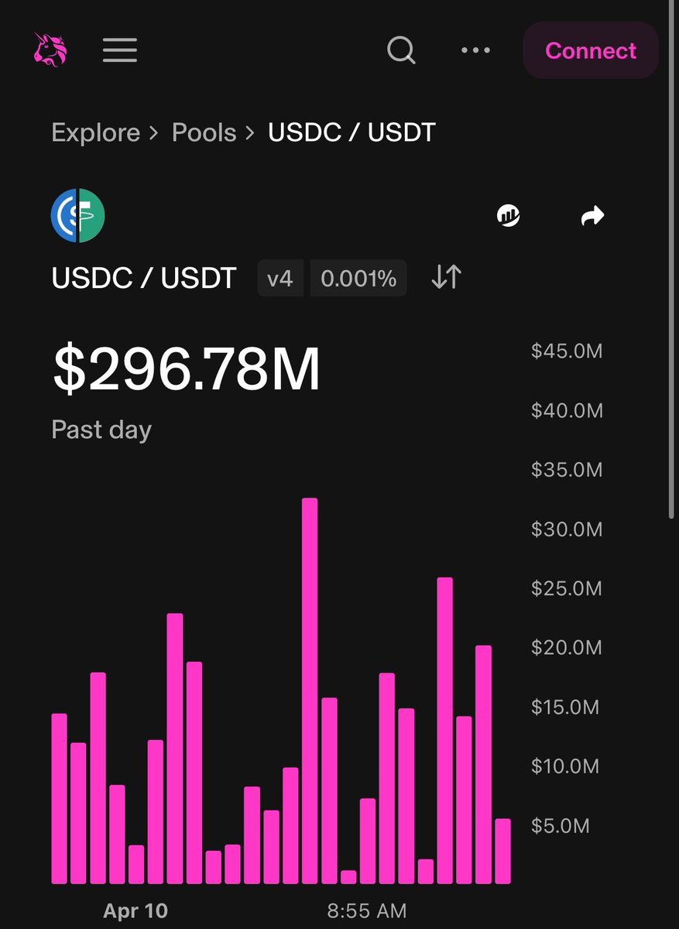The width and height of the screenshot is (679, 929).
Task: Share the pool using arrow icon
Action: (x=592, y=216)
